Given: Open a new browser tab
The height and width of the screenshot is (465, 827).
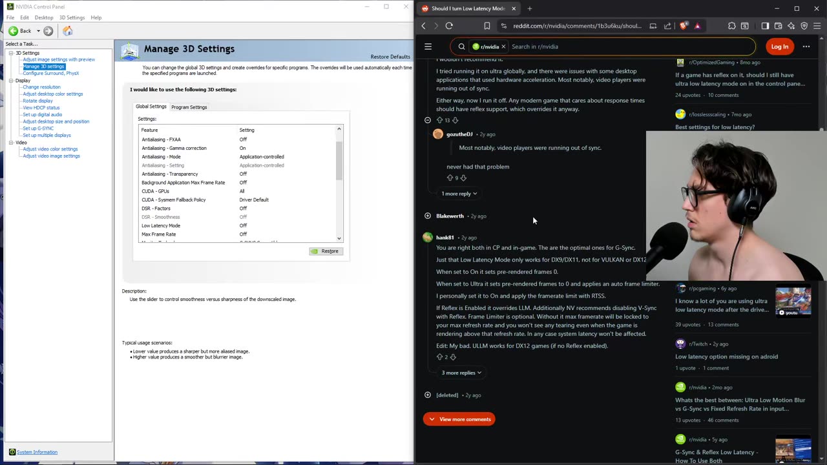Looking at the screenshot, I should point(529,8).
